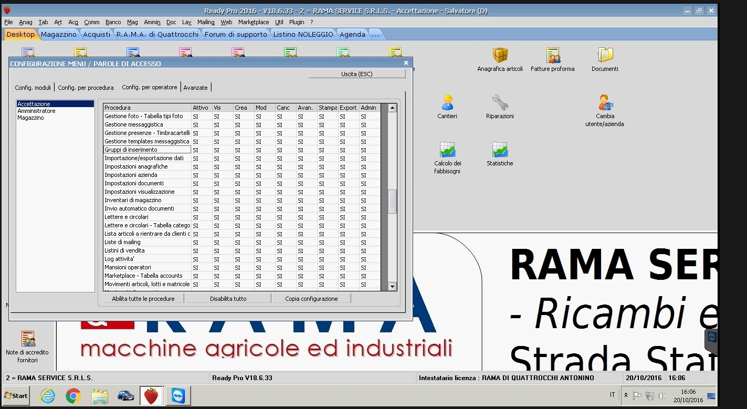
Task: Click the procedure list scrollbar down arrow
Action: click(392, 286)
